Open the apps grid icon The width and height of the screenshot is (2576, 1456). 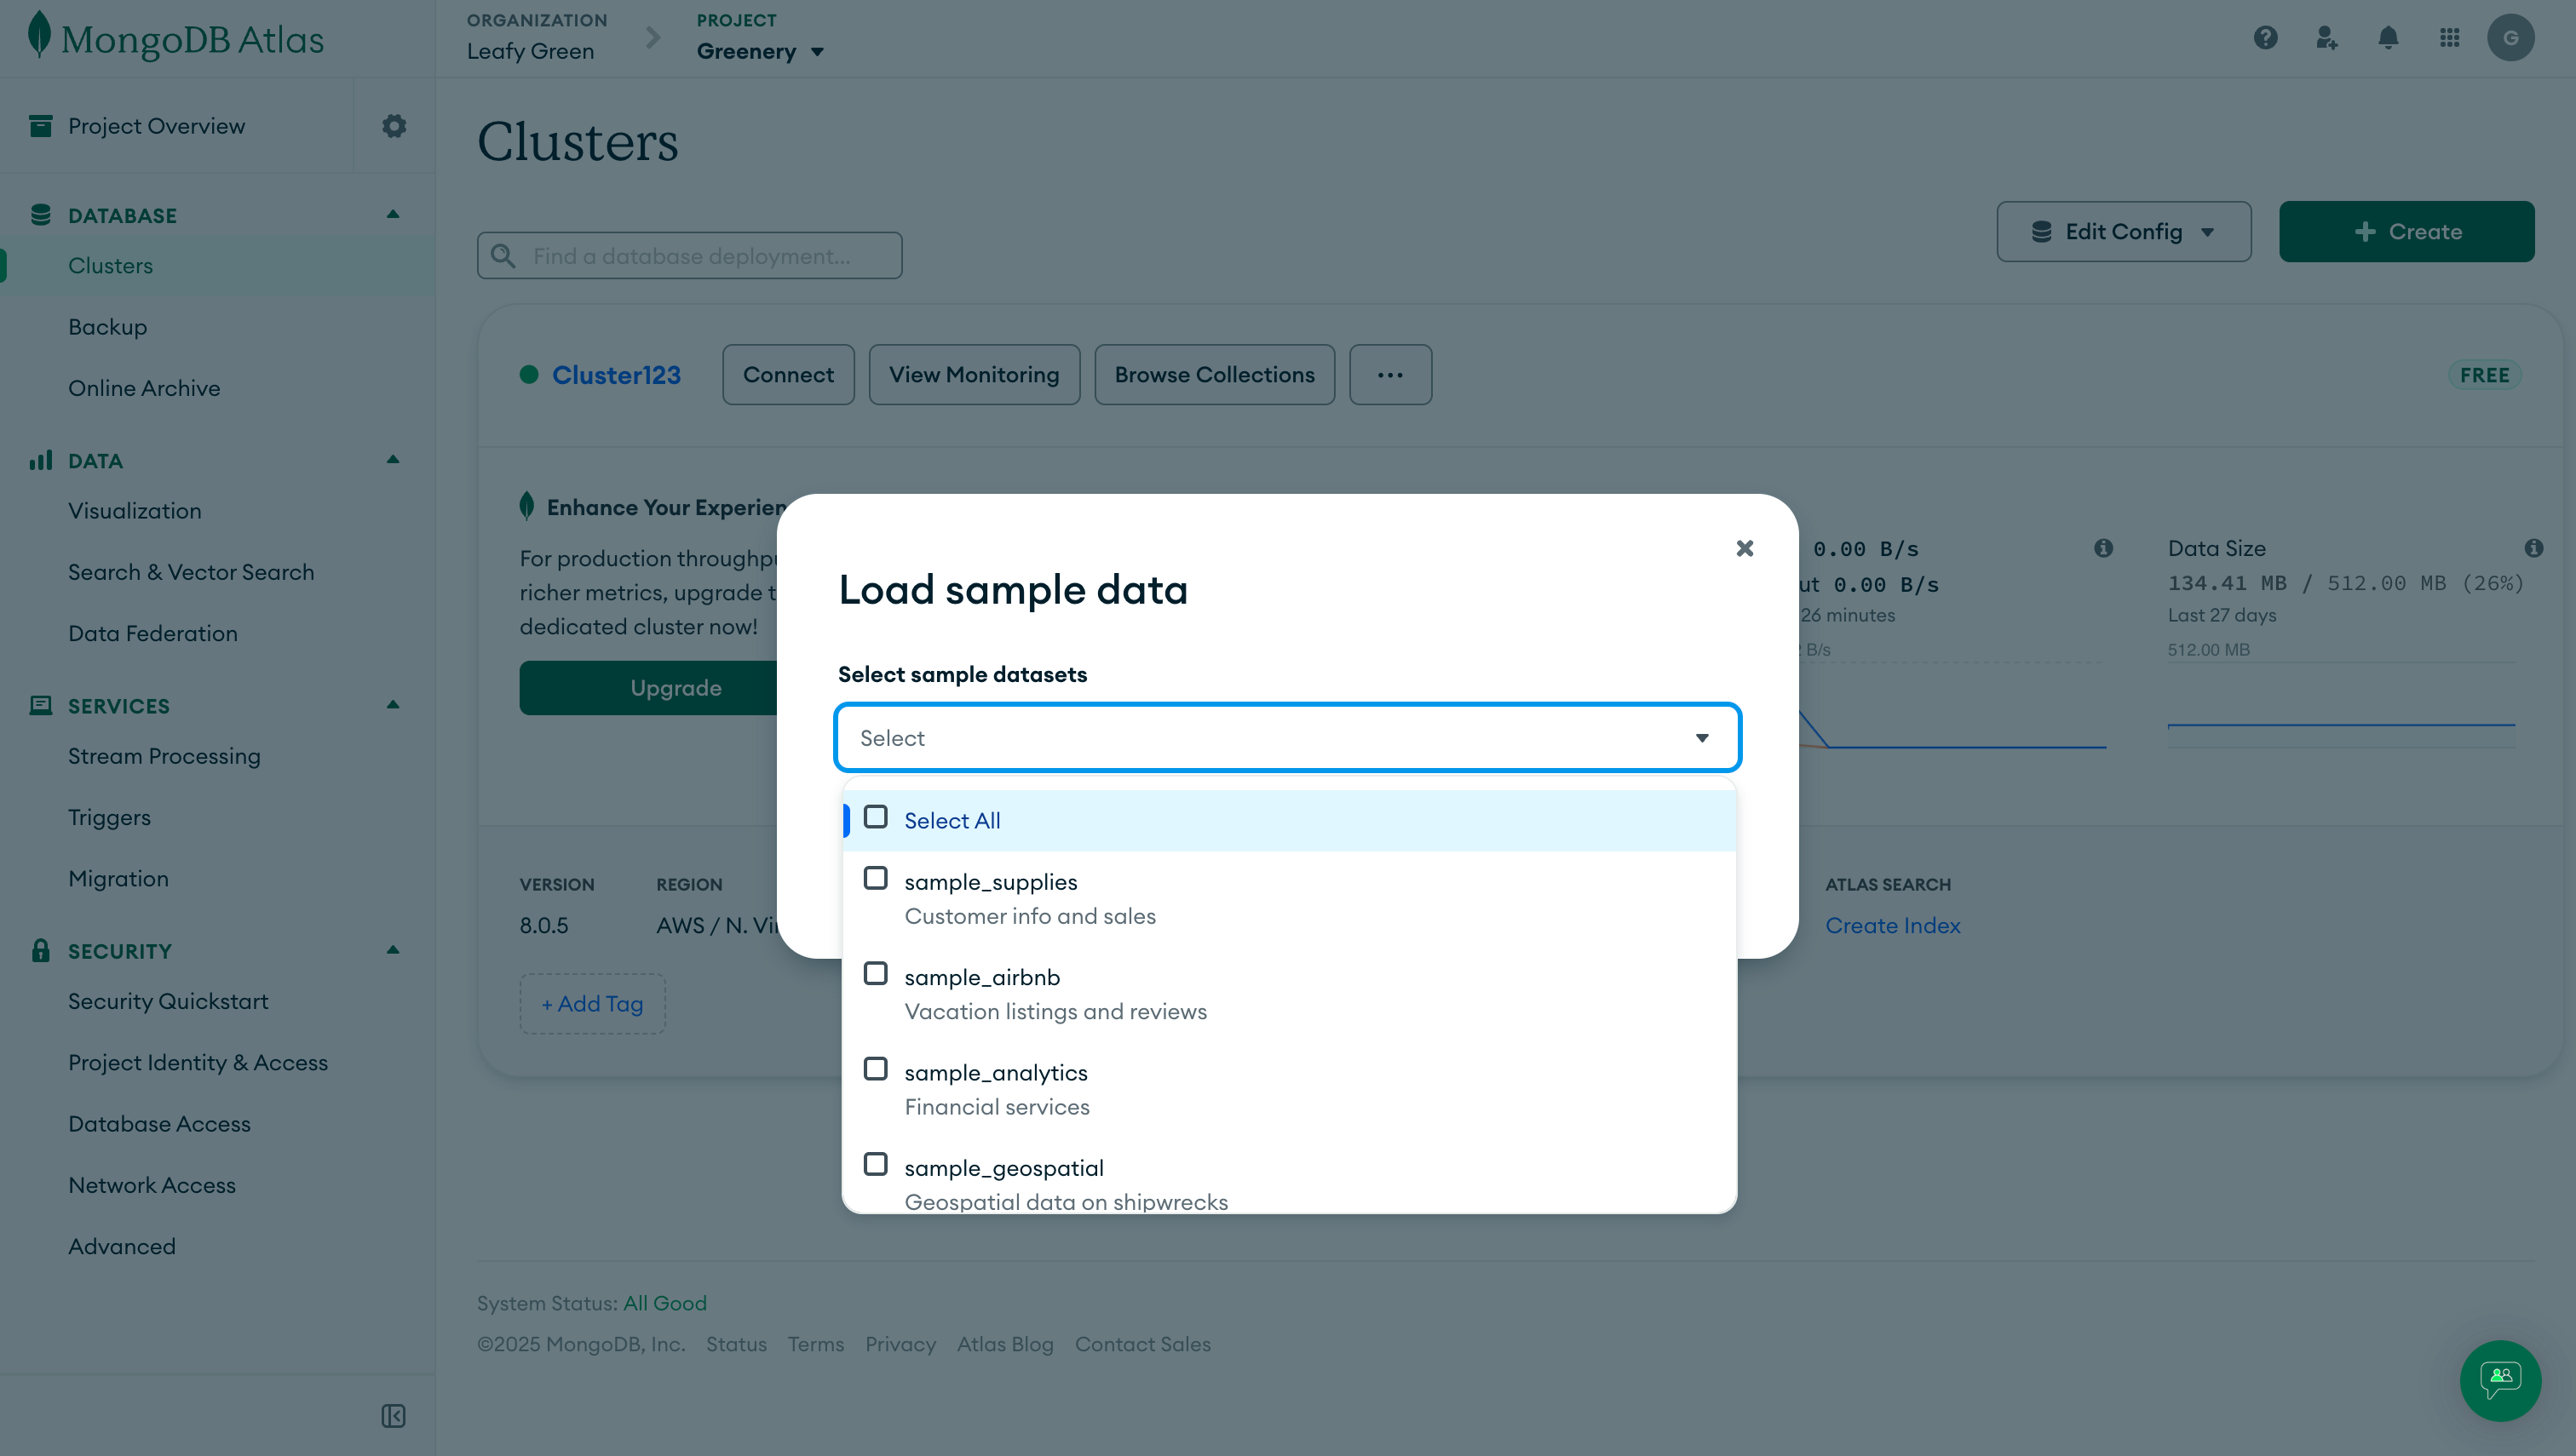point(2449,38)
